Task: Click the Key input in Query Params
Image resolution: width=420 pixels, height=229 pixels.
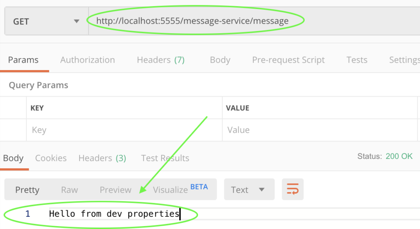Action: coord(123,130)
